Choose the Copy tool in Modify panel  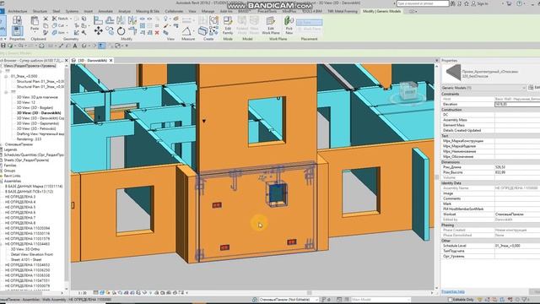click(111, 31)
